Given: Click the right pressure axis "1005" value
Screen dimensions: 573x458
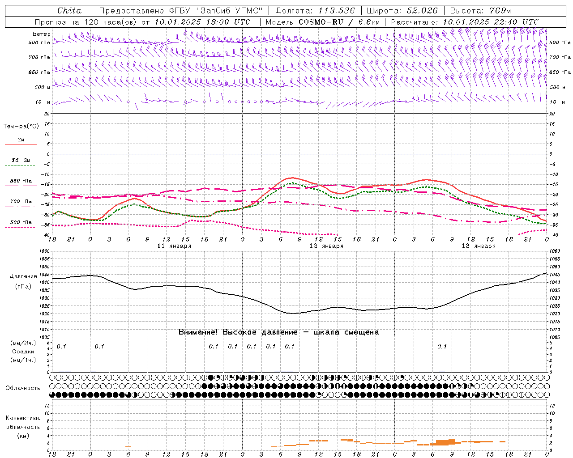Looking at the screenshot, I should click(x=554, y=337).
